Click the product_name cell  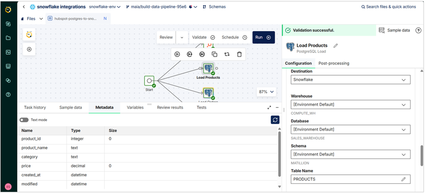pos(34,148)
